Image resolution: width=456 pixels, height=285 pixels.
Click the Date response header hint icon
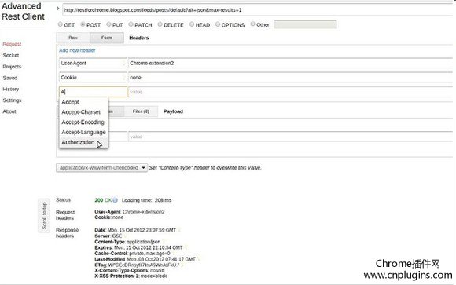(x=179, y=230)
